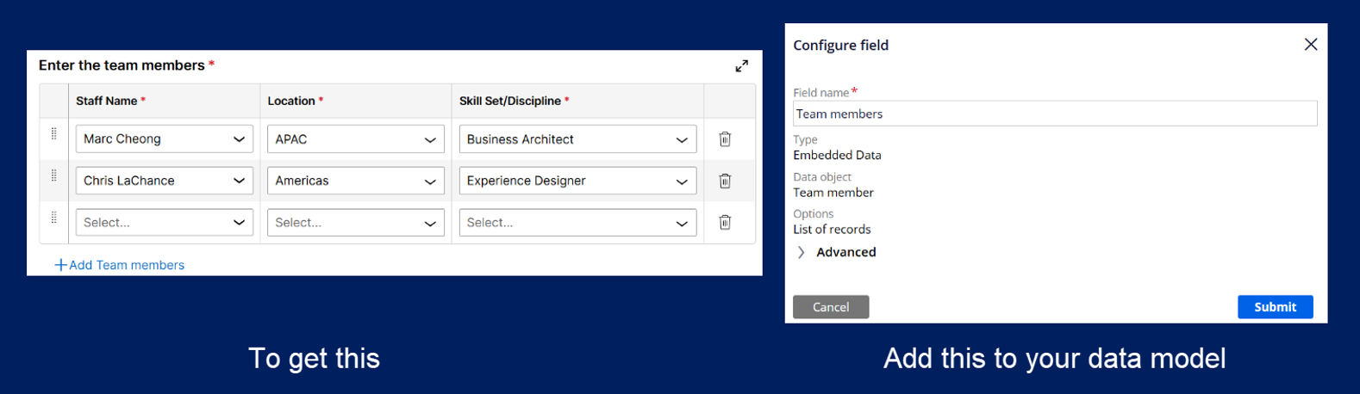
Task: Open the Experience Designer skill dropdown
Action: pos(577,181)
